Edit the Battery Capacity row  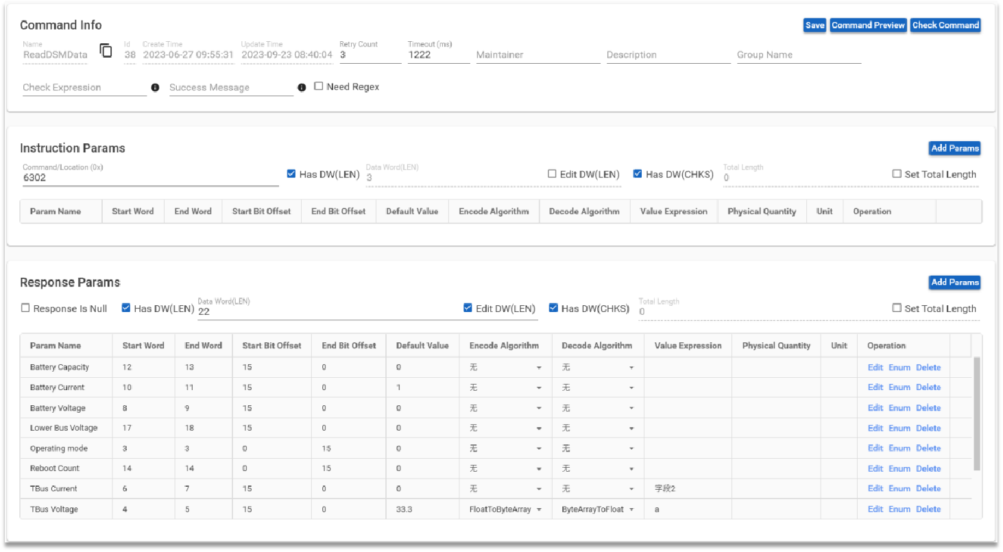click(x=875, y=368)
